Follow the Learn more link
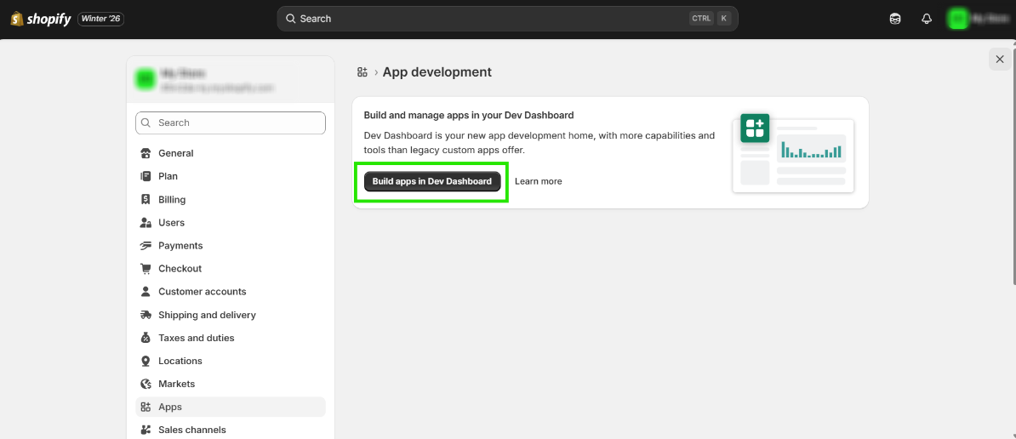 (538, 181)
